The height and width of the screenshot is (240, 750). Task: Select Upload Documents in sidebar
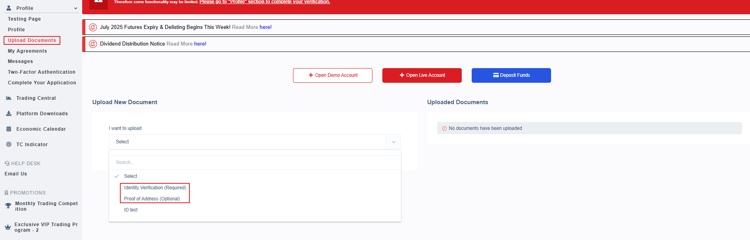click(x=32, y=40)
